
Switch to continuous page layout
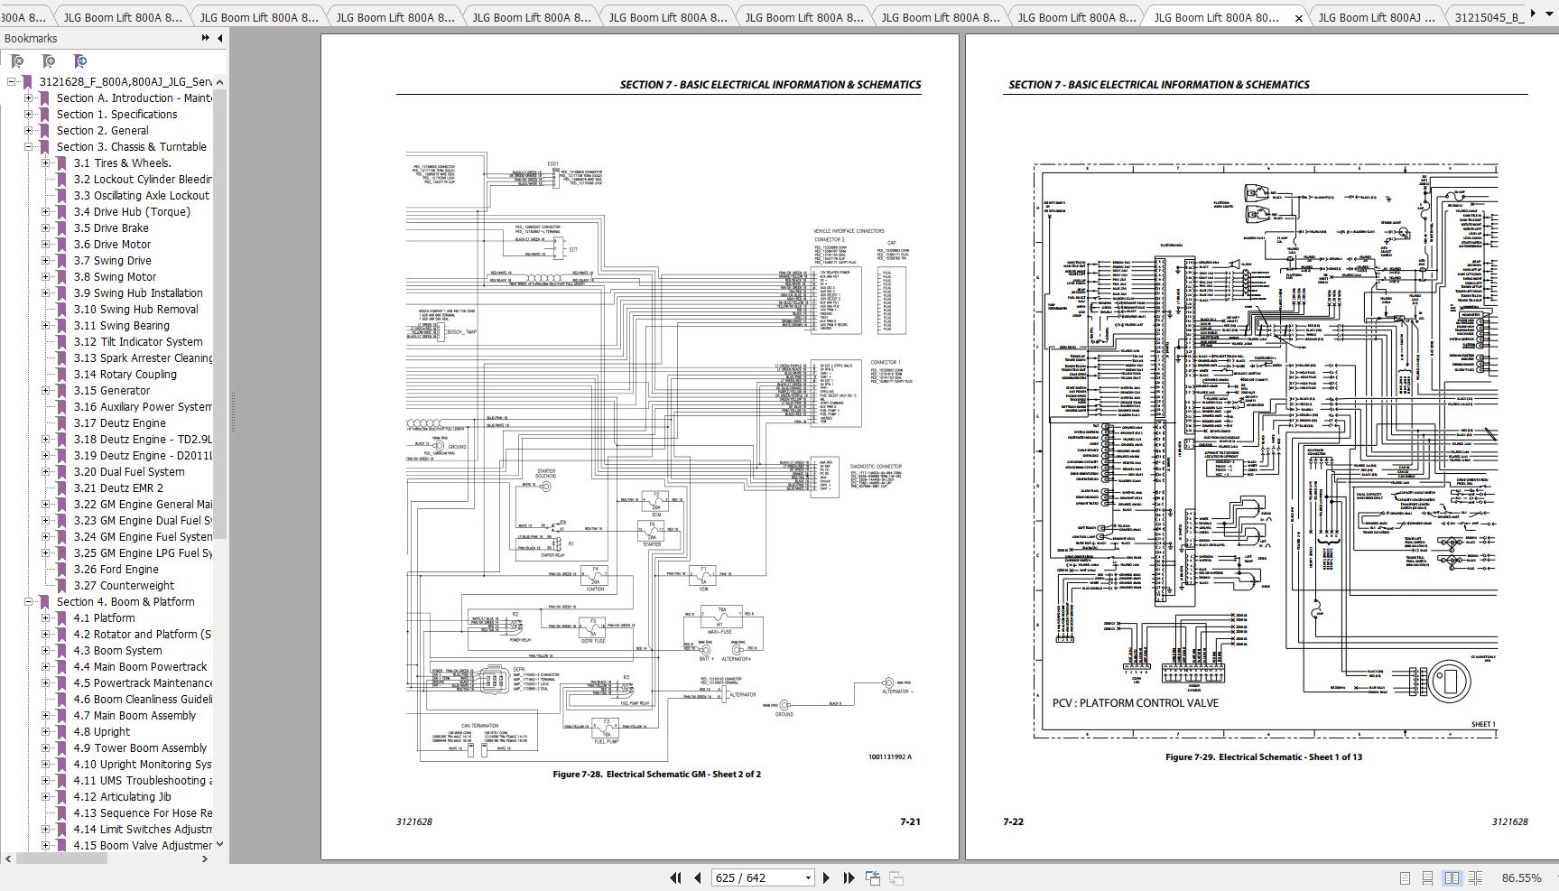click(x=1427, y=877)
